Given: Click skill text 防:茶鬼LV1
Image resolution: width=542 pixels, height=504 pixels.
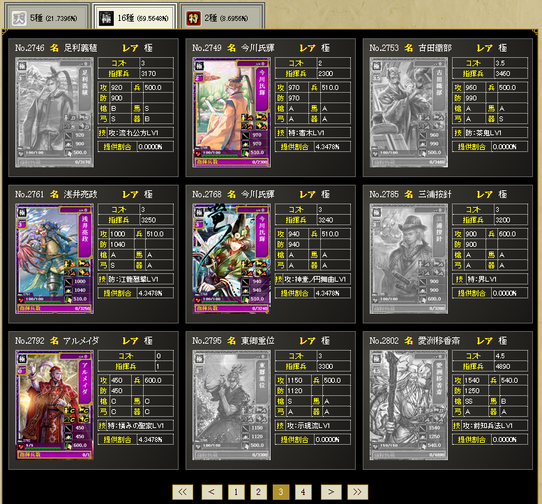Looking at the screenshot, I should pos(483,133).
